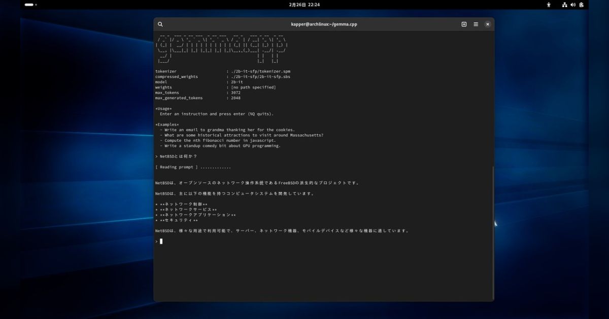Open search in the Console header bar

point(160,24)
